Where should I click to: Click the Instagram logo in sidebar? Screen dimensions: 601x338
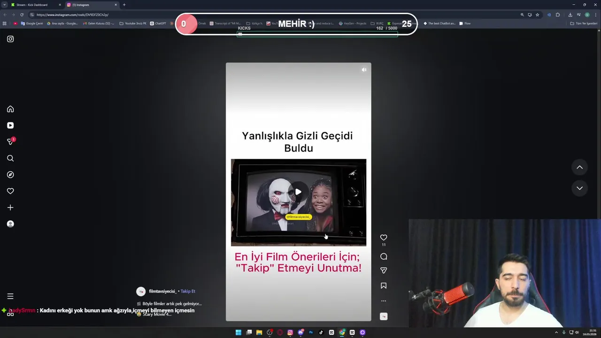10,39
